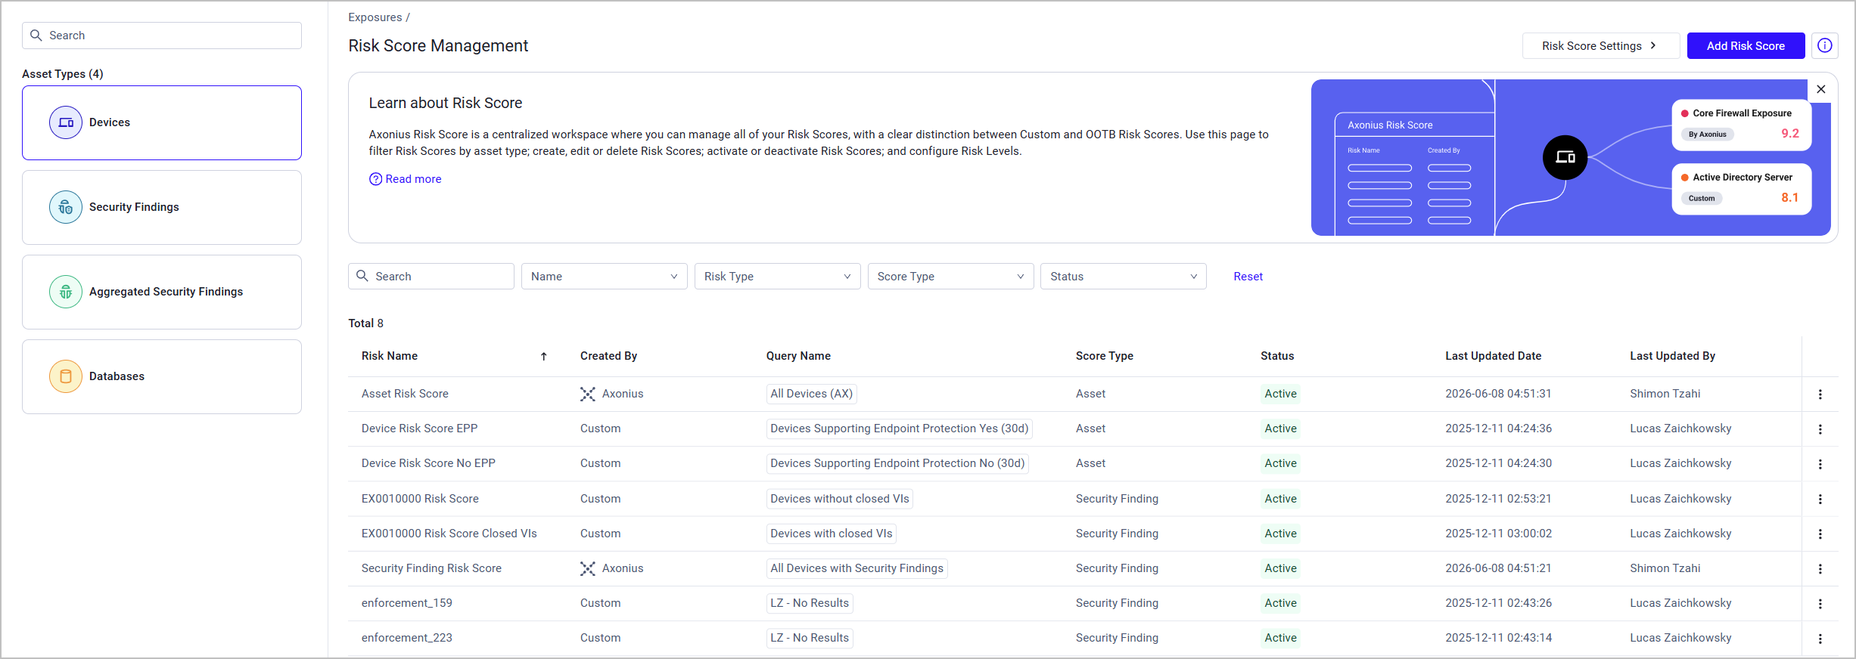Open row menu for EX0010000 Risk Score Closed VIs
Viewport: 1856px width, 659px height.
point(1820,534)
